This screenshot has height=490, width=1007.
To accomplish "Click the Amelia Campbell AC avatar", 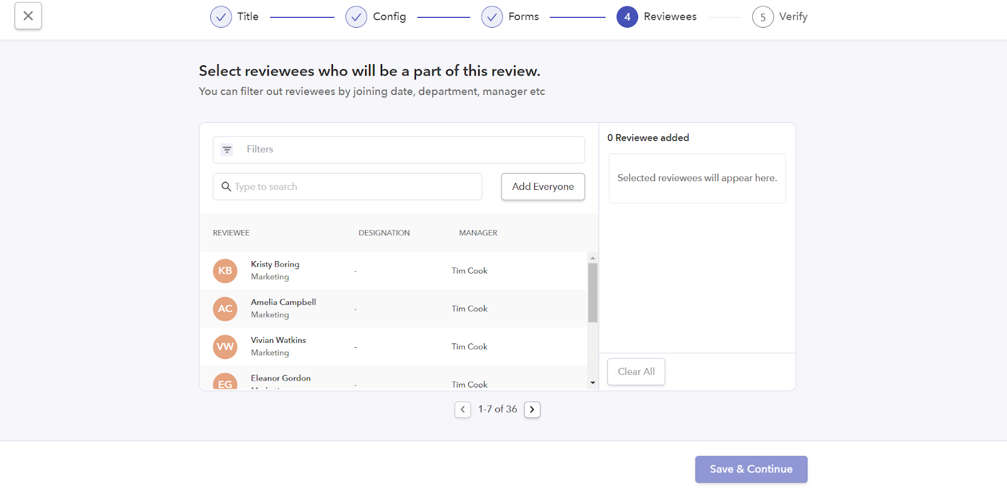I will coord(225,309).
